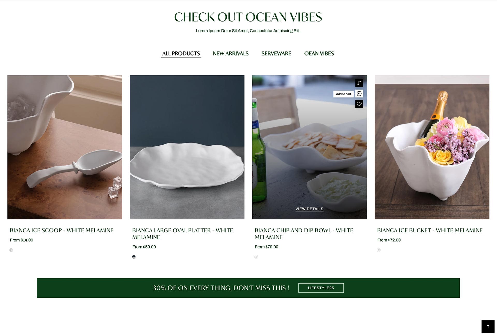This screenshot has height=336, width=497.
Task: Select the ice scoop color swatch
Action: [11, 250]
